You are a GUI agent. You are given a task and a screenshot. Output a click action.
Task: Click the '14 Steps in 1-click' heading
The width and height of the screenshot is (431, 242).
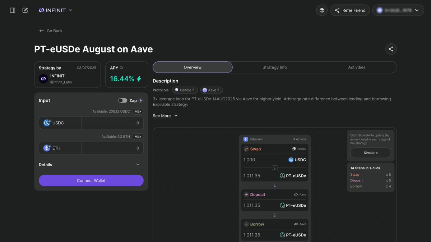point(365,168)
